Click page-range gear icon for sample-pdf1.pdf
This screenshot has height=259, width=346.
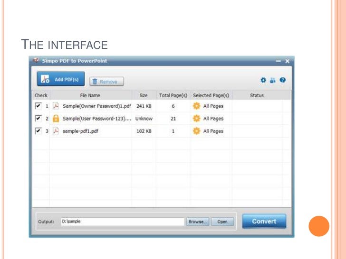coord(196,131)
